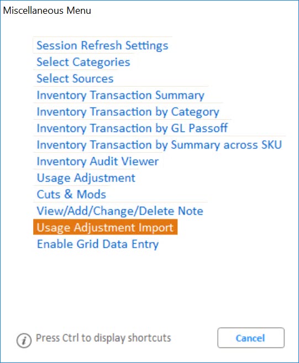The image size is (299, 363).
Task: Select the Cuts & Mods option
Action: [x=71, y=194]
